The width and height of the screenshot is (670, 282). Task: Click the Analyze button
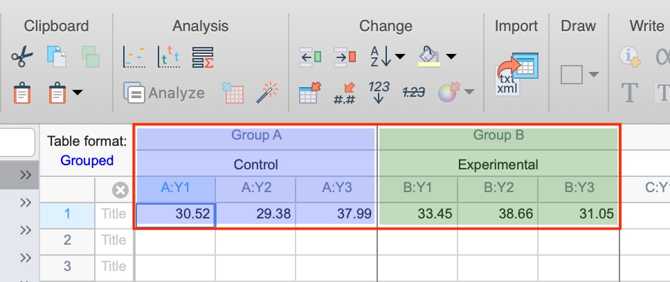[164, 93]
